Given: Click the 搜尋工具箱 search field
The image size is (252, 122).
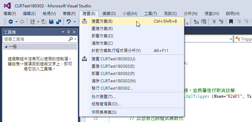Looking at the screenshot, I should pos(36,39).
